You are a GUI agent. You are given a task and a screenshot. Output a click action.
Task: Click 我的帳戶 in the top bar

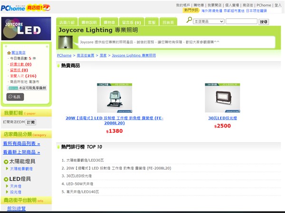(x=183, y=5)
